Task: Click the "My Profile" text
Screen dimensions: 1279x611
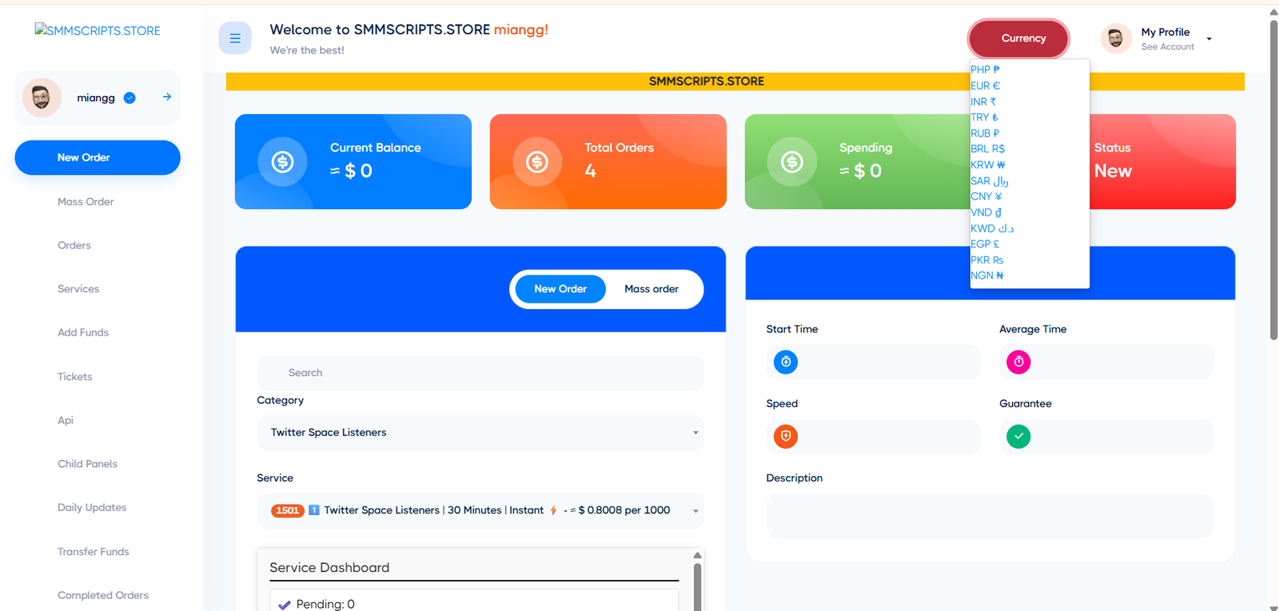Action: coord(1165,32)
